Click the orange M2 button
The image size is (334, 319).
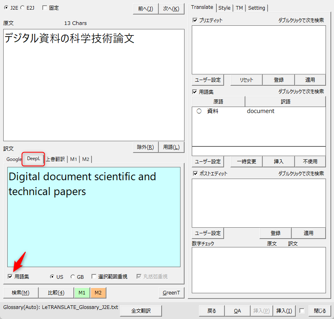point(98,292)
